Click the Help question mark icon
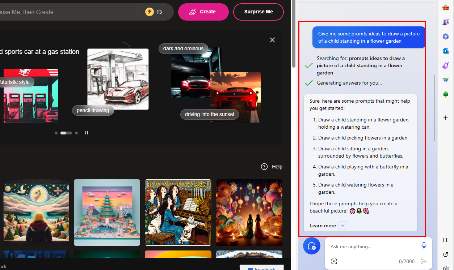Viewport: 454px width, 270px height. coord(264,167)
